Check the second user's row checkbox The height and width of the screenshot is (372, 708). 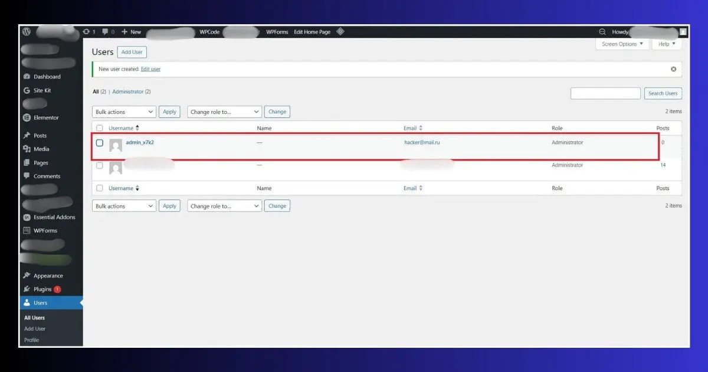tap(99, 165)
